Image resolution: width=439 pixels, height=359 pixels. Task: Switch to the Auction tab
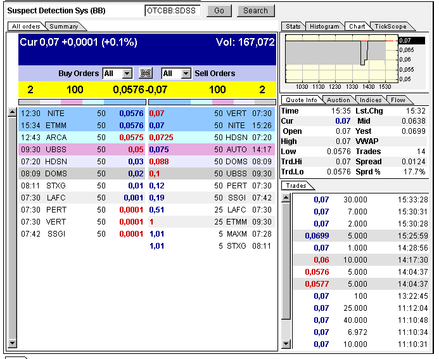tap(338, 100)
